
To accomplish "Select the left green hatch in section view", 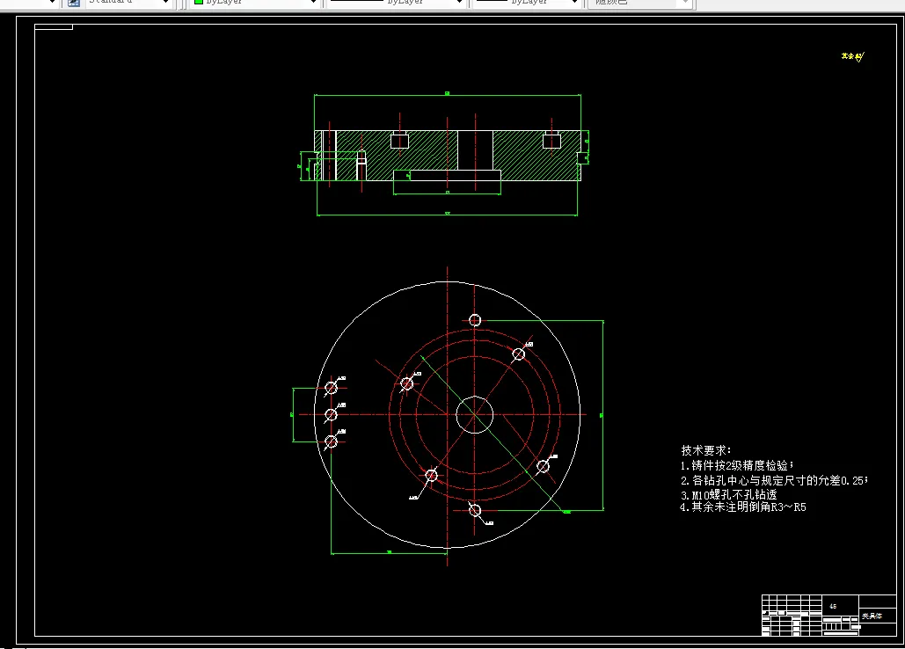I will tap(396, 155).
